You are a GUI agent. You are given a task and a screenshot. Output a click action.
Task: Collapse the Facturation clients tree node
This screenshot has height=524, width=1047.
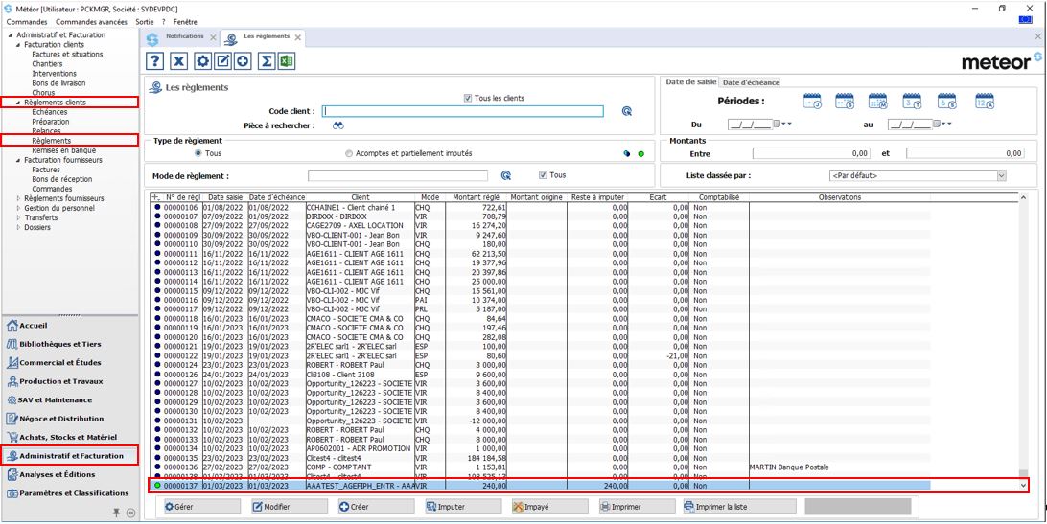tap(19, 45)
